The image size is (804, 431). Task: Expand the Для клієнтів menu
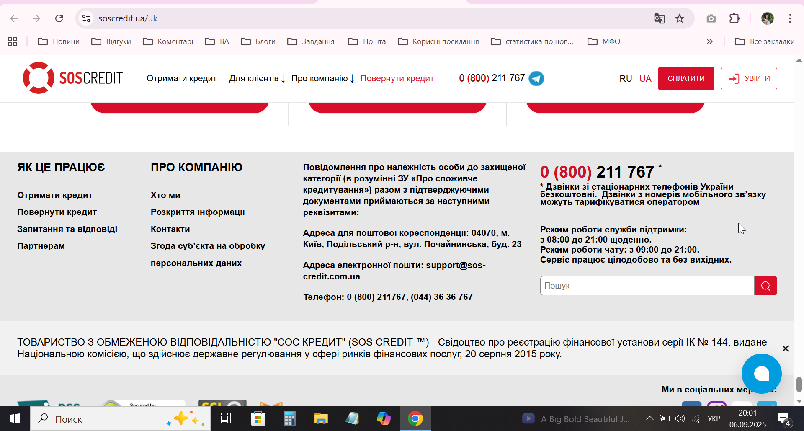click(x=257, y=78)
